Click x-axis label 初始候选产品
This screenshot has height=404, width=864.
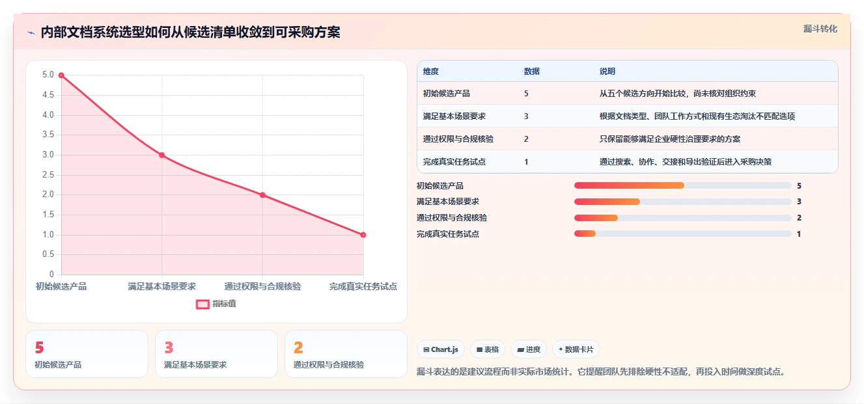click(61, 286)
